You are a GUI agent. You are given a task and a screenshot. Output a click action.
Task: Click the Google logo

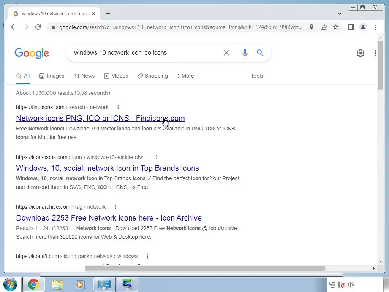click(x=32, y=53)
